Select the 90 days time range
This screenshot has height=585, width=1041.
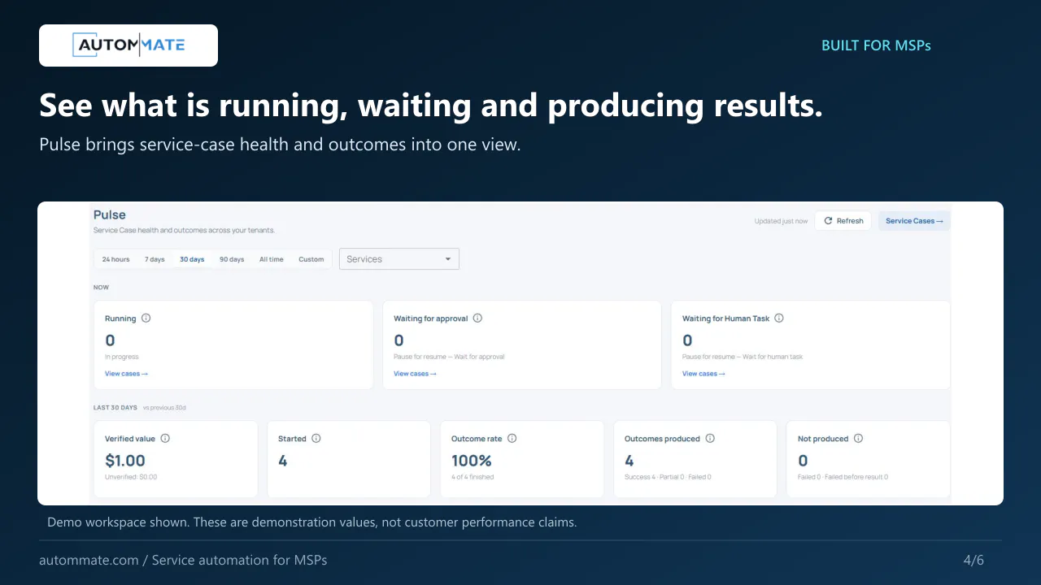(232, 259)
